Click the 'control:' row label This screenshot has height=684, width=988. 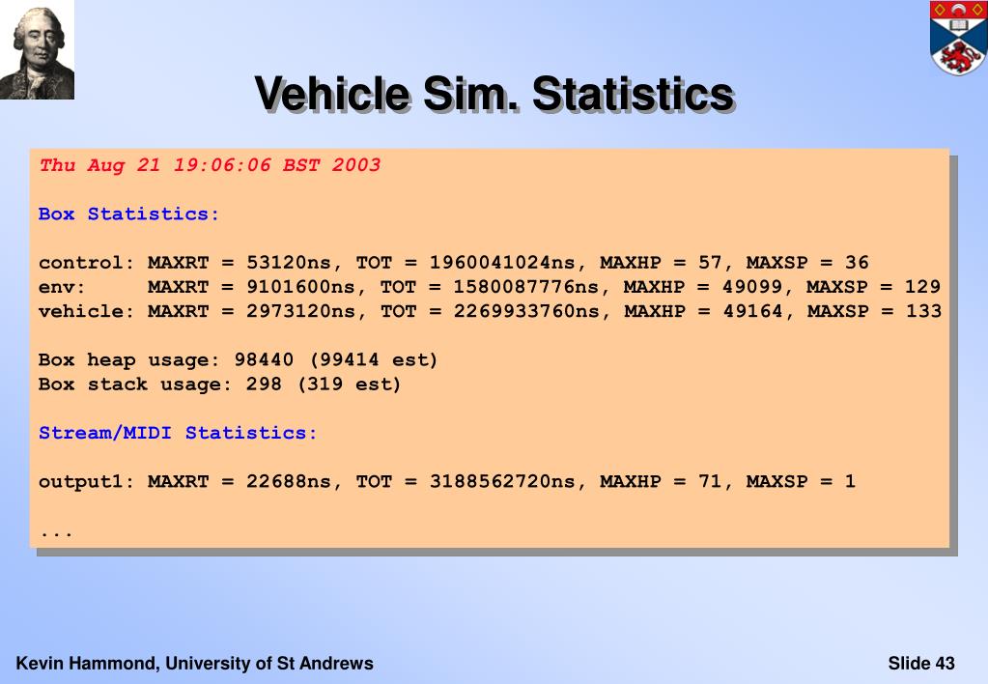click(x=86, y=263)
